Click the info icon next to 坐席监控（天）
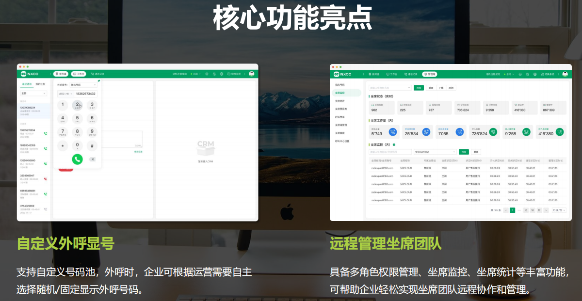 [x=394, y=143]
